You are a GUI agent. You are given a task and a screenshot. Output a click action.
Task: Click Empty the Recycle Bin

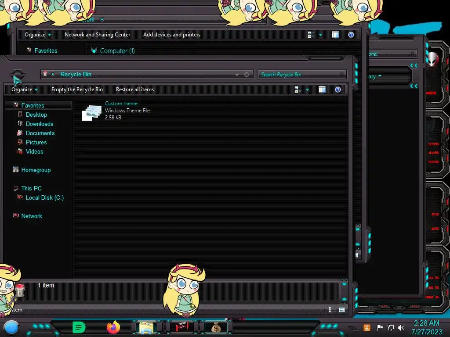point(77,90)
